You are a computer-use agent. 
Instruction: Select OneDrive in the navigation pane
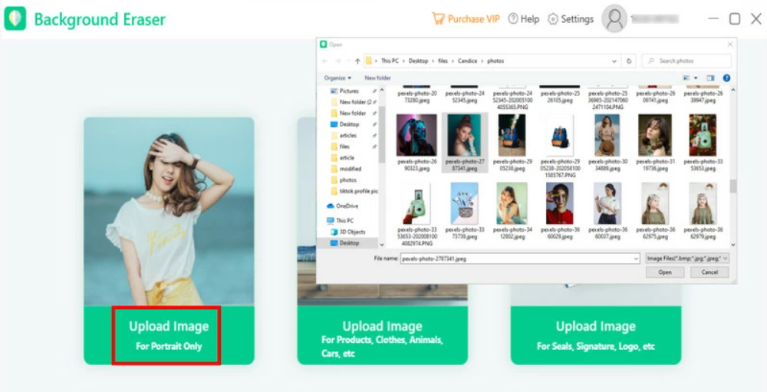pos(346,206)
